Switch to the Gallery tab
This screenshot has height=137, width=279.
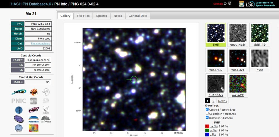[x=65, y=16]
